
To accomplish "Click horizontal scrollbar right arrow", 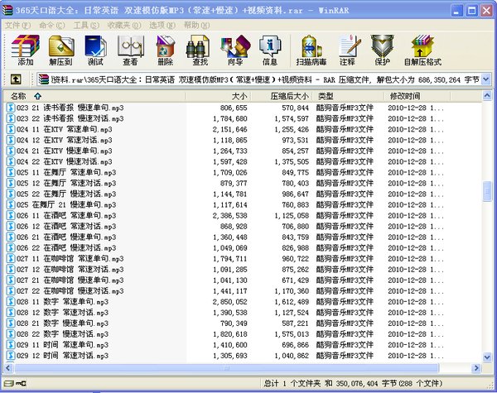I will tap(476, 367).
